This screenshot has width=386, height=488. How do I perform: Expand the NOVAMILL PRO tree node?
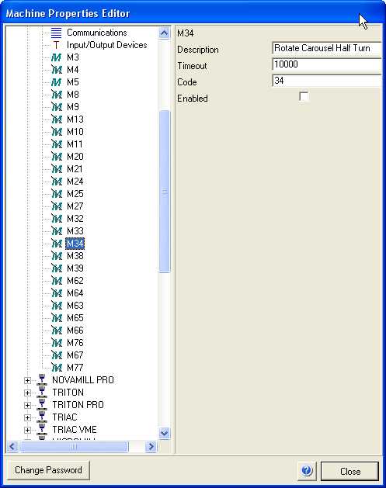pyautogui.click(x=27, y=380)
